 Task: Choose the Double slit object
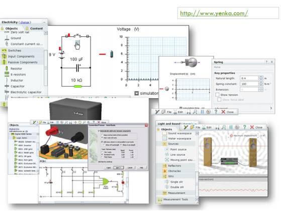tap(177, 187)
